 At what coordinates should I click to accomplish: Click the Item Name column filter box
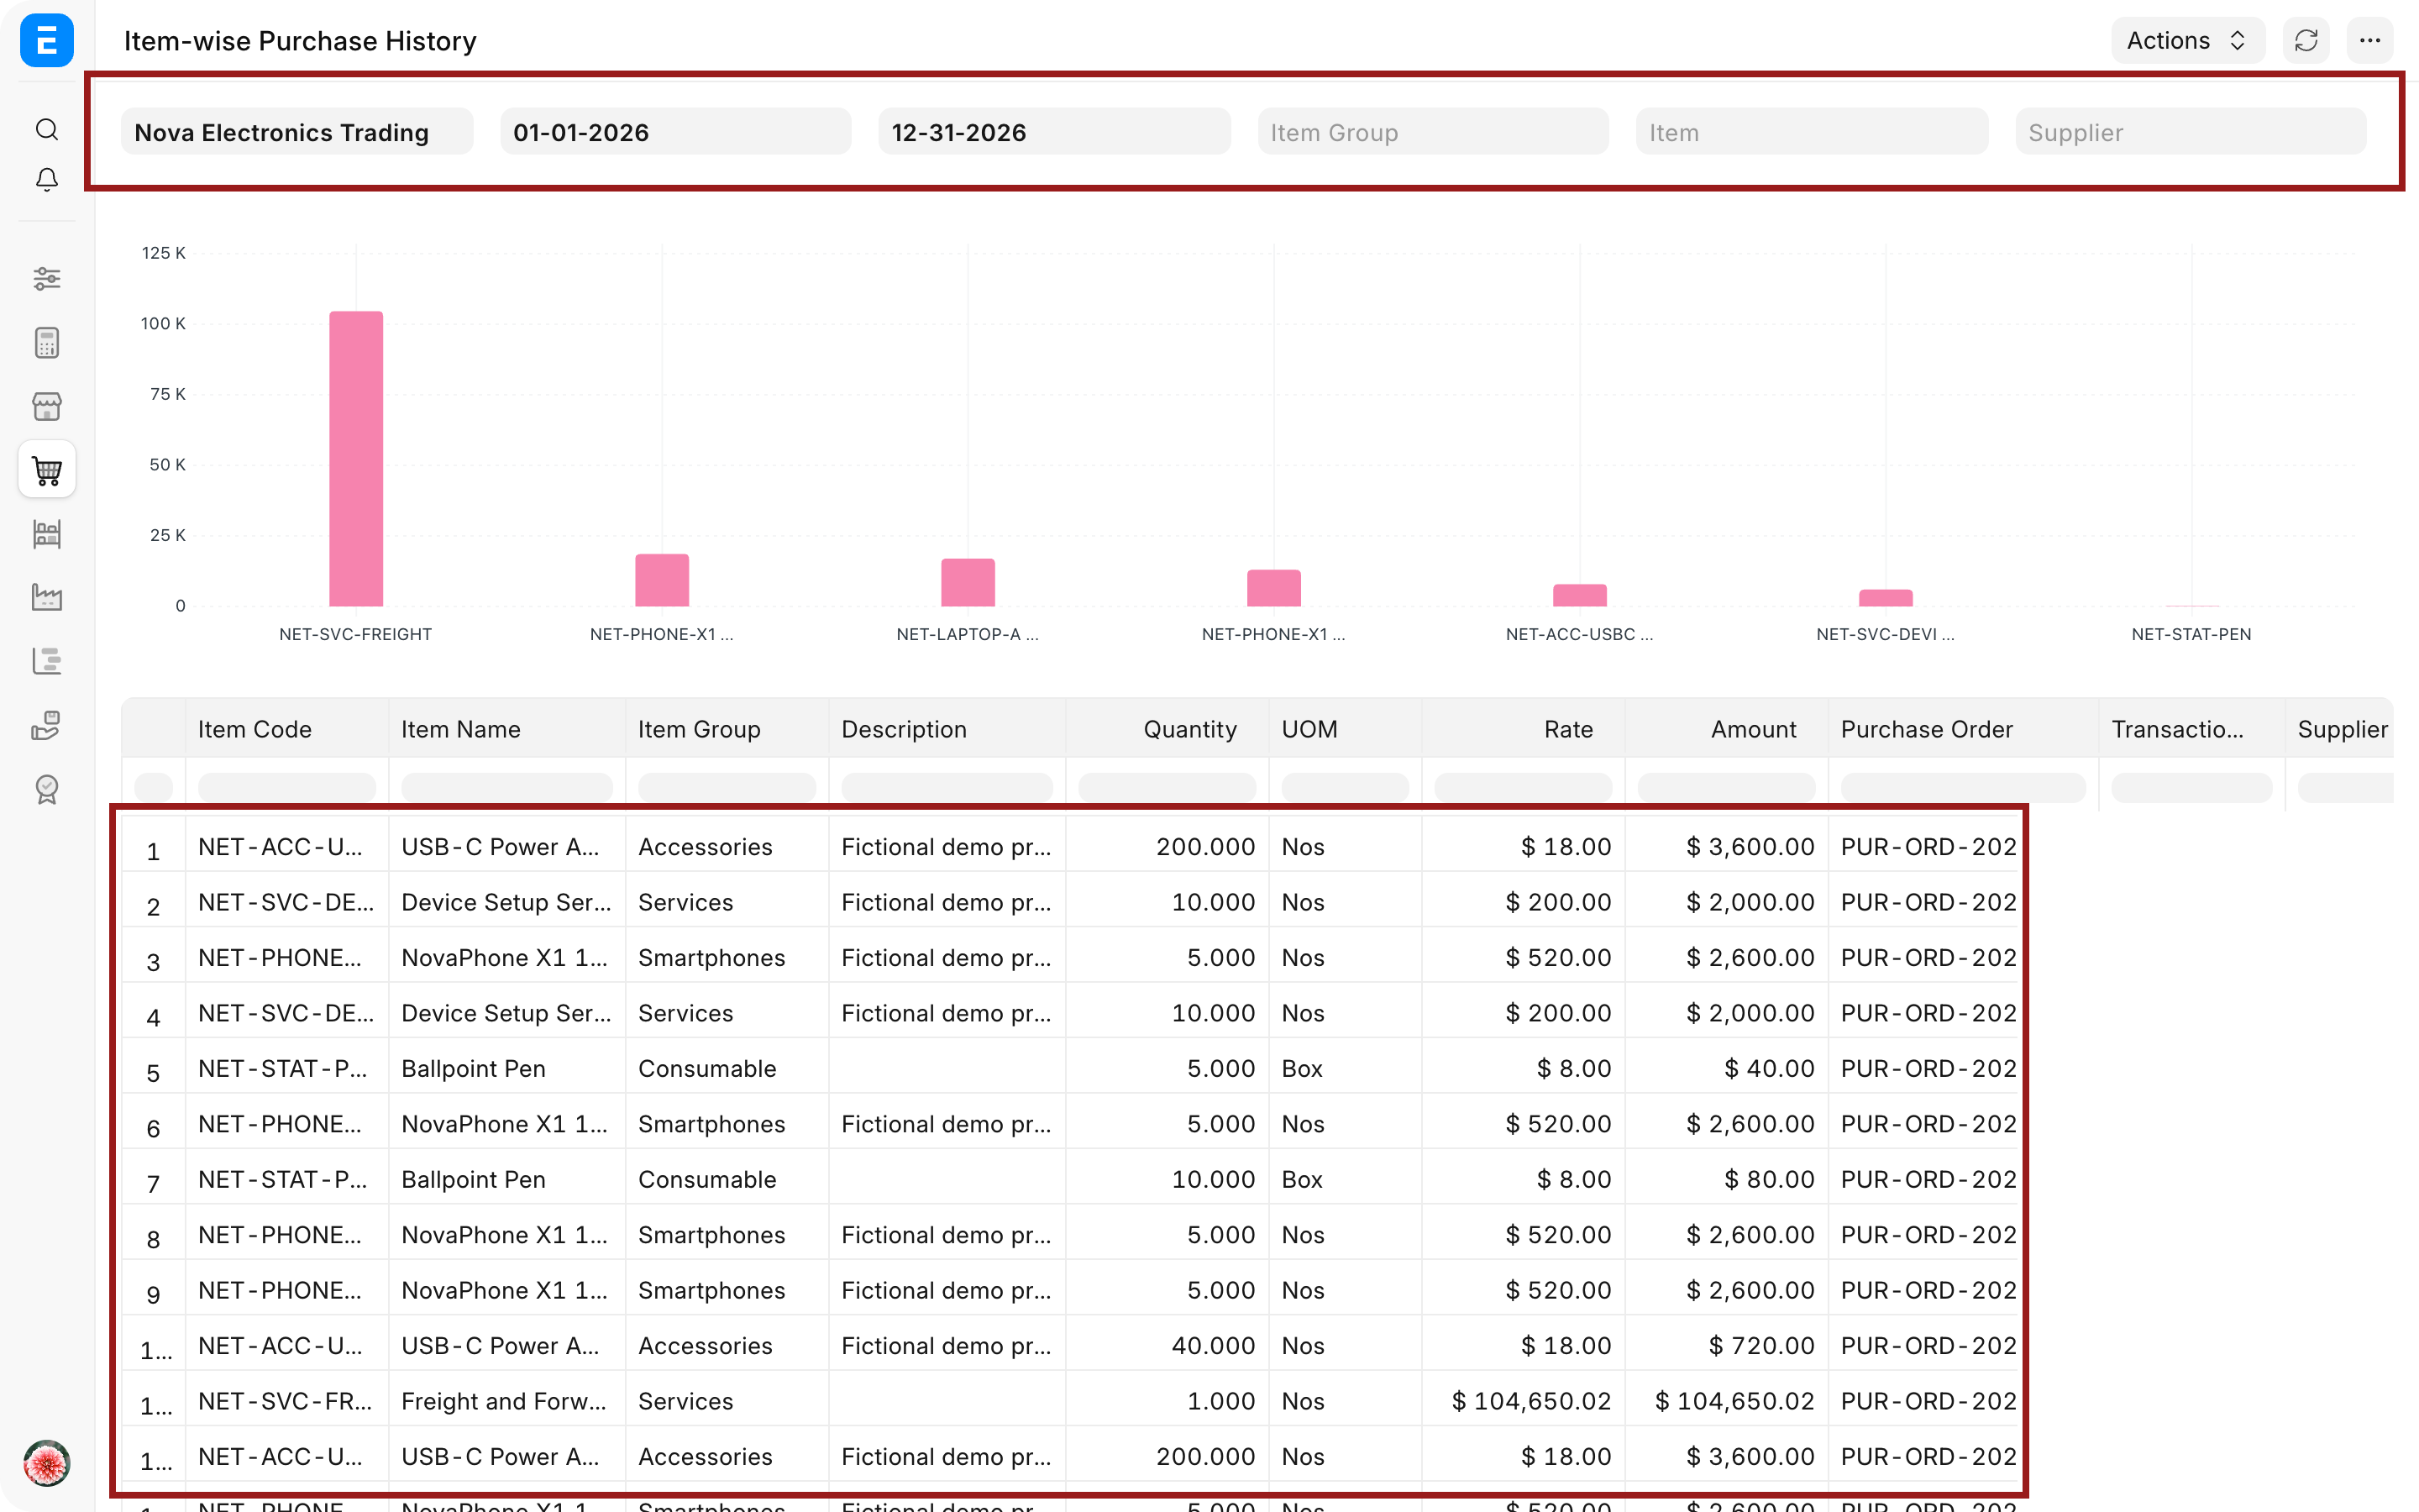(506, 787)
